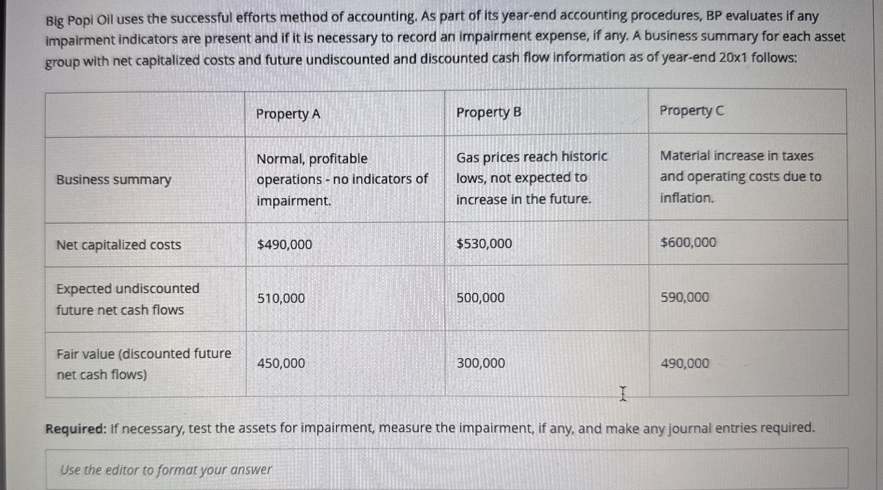Select the 510,000 undiscounted cash flow cell
883x490 pixels.
click(281, 298)
